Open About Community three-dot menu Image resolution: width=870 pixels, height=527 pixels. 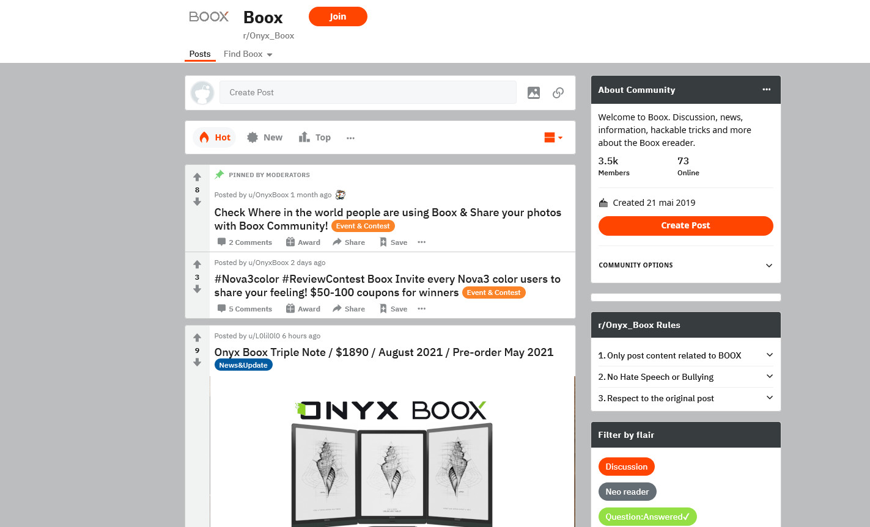[x=766, y=90]
